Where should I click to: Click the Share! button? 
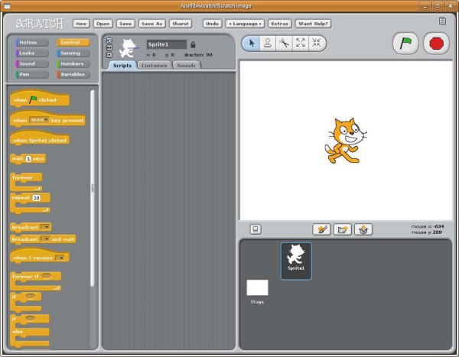point(180,24)
